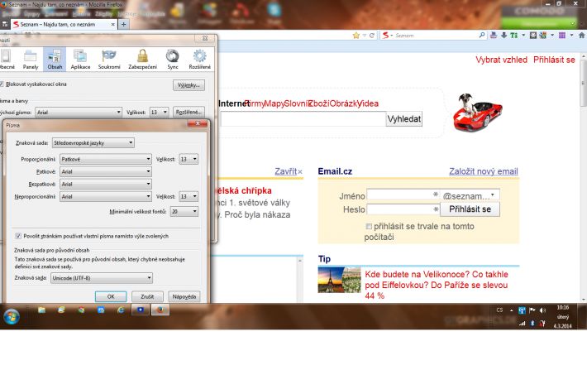
Task: Open Bezpatkové font dropdown
Action: click(x=106, y=184)
